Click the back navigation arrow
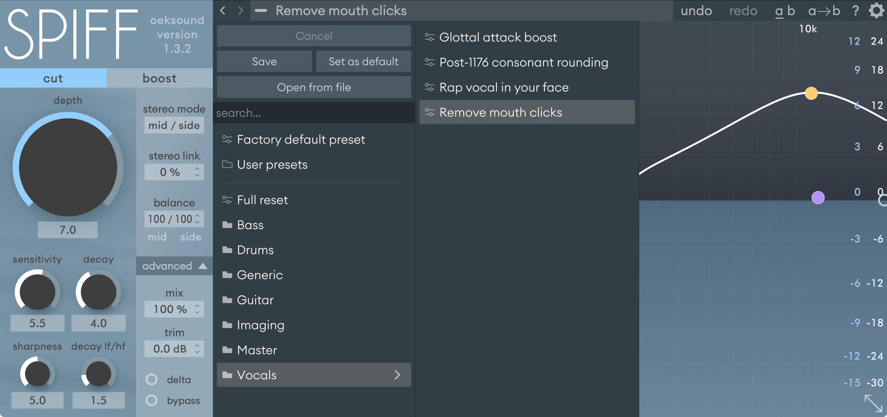This screenshot has height=417, width=887. point(223,11)
